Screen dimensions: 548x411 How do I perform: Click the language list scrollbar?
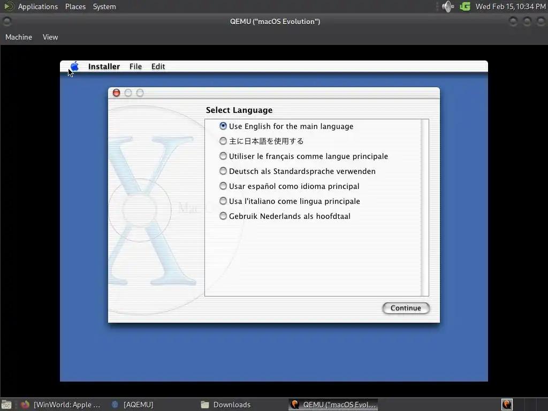click(424, 208)
